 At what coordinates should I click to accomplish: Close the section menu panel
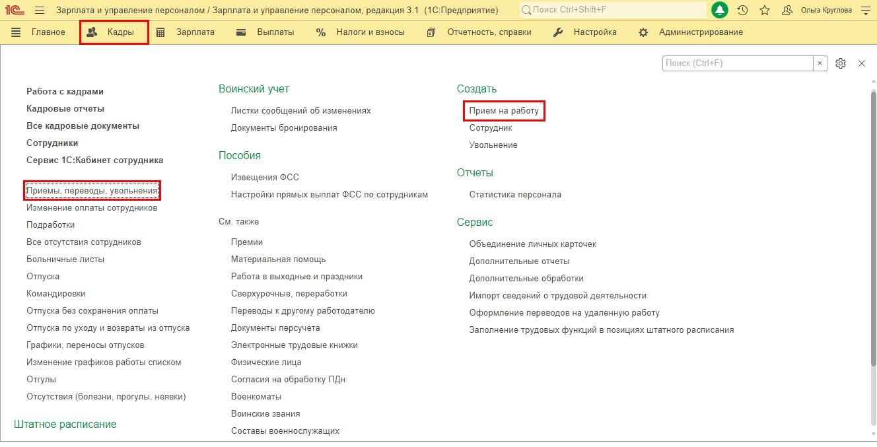coord(862,63)
